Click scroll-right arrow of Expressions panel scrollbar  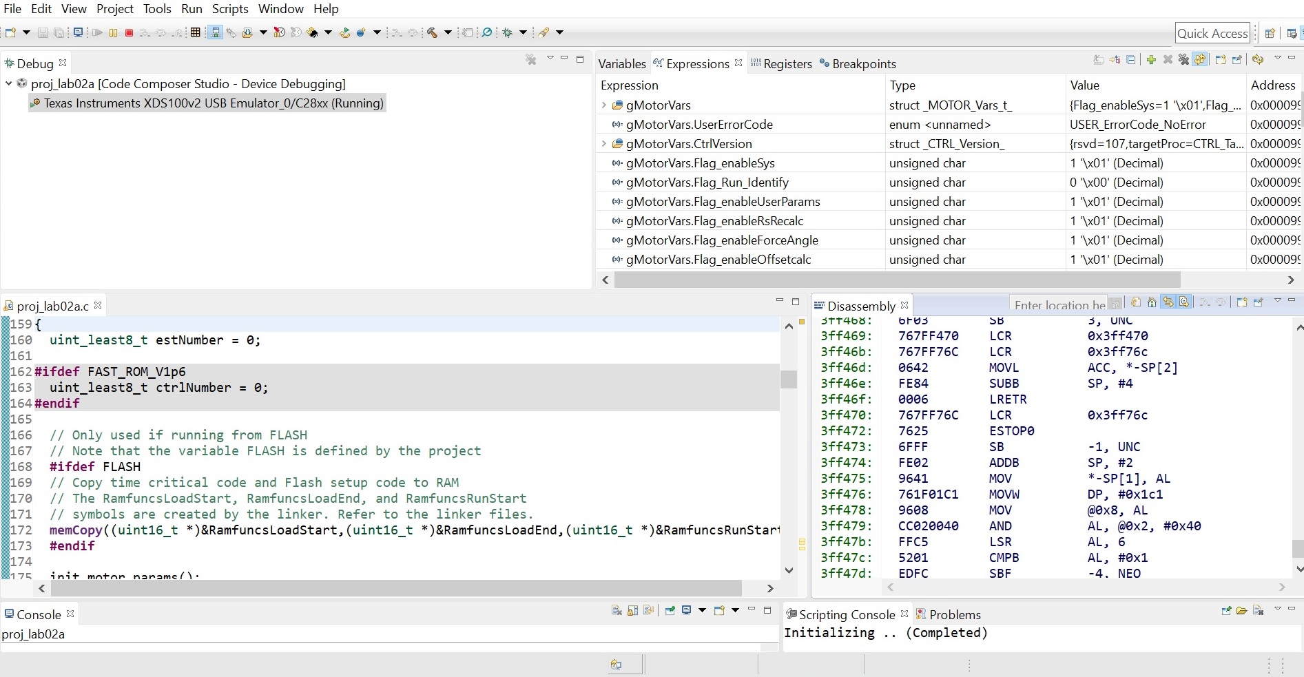coord(1291,280)
